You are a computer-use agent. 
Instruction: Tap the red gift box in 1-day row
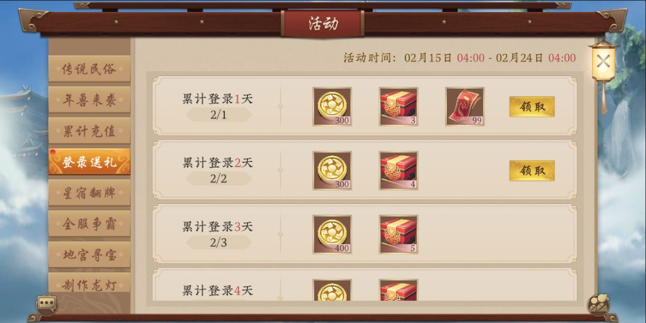pyautogui.click(x=398, y=106)
